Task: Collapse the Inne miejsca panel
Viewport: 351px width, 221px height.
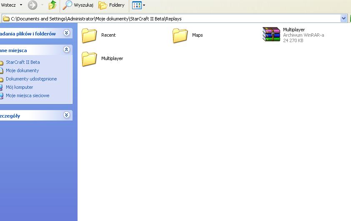Action: pos(66,50)
